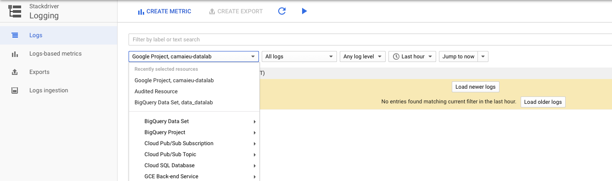Click the CREATE EXPORT button
The image size is (612, 181).
pos(236,11)
